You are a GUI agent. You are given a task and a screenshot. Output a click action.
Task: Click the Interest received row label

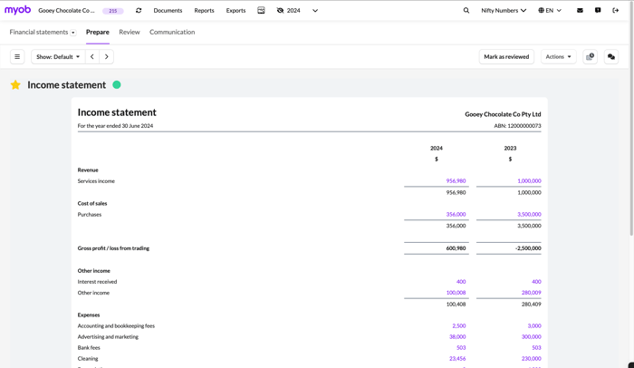point(97,281)
